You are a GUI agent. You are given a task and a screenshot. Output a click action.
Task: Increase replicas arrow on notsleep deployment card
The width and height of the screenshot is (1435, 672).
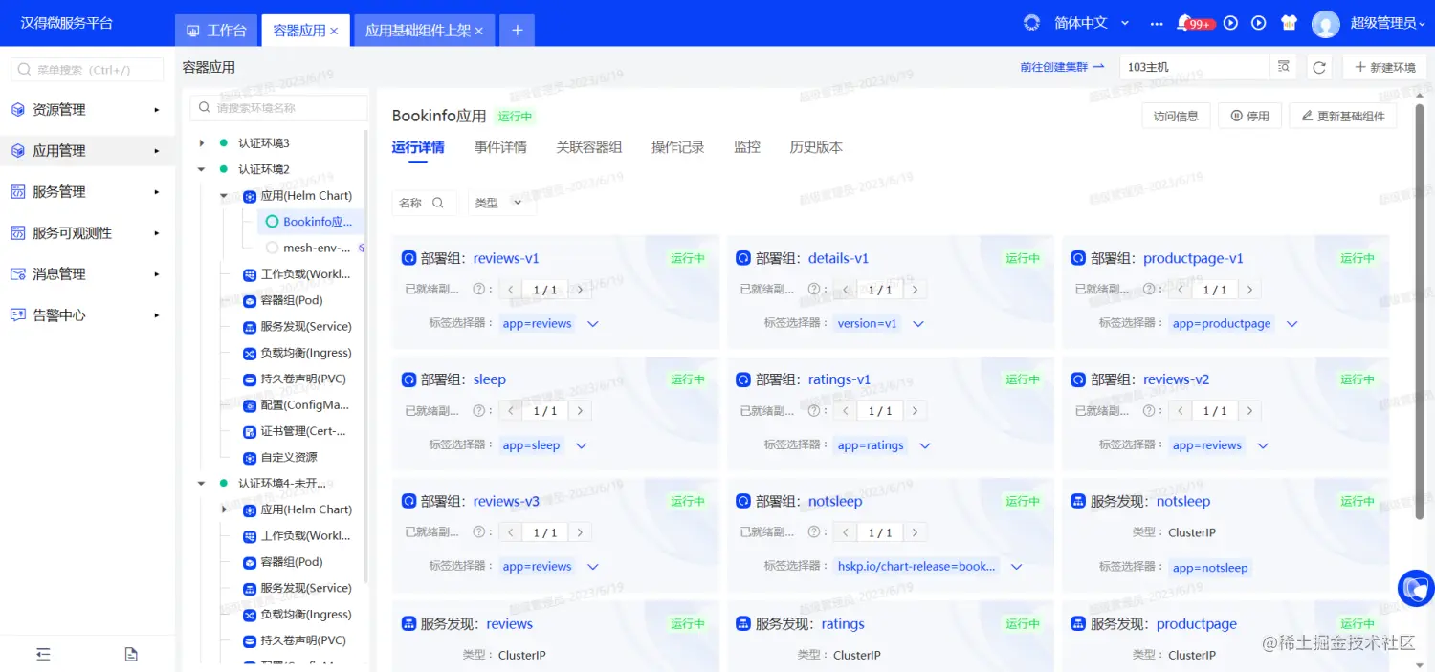coord(915,532)
